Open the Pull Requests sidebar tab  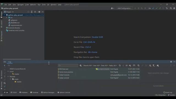pyautogui.click(x=1, y=36)
